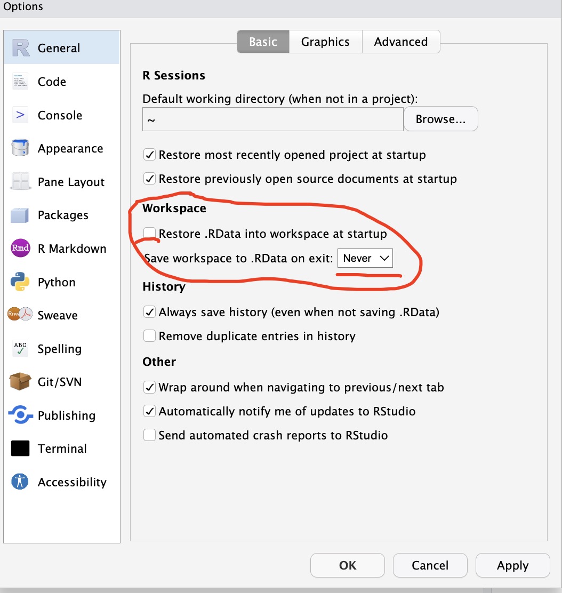The image size is (562, 593).
Task: Select the Spelling ABC check icon
Action: pos(20,348)
